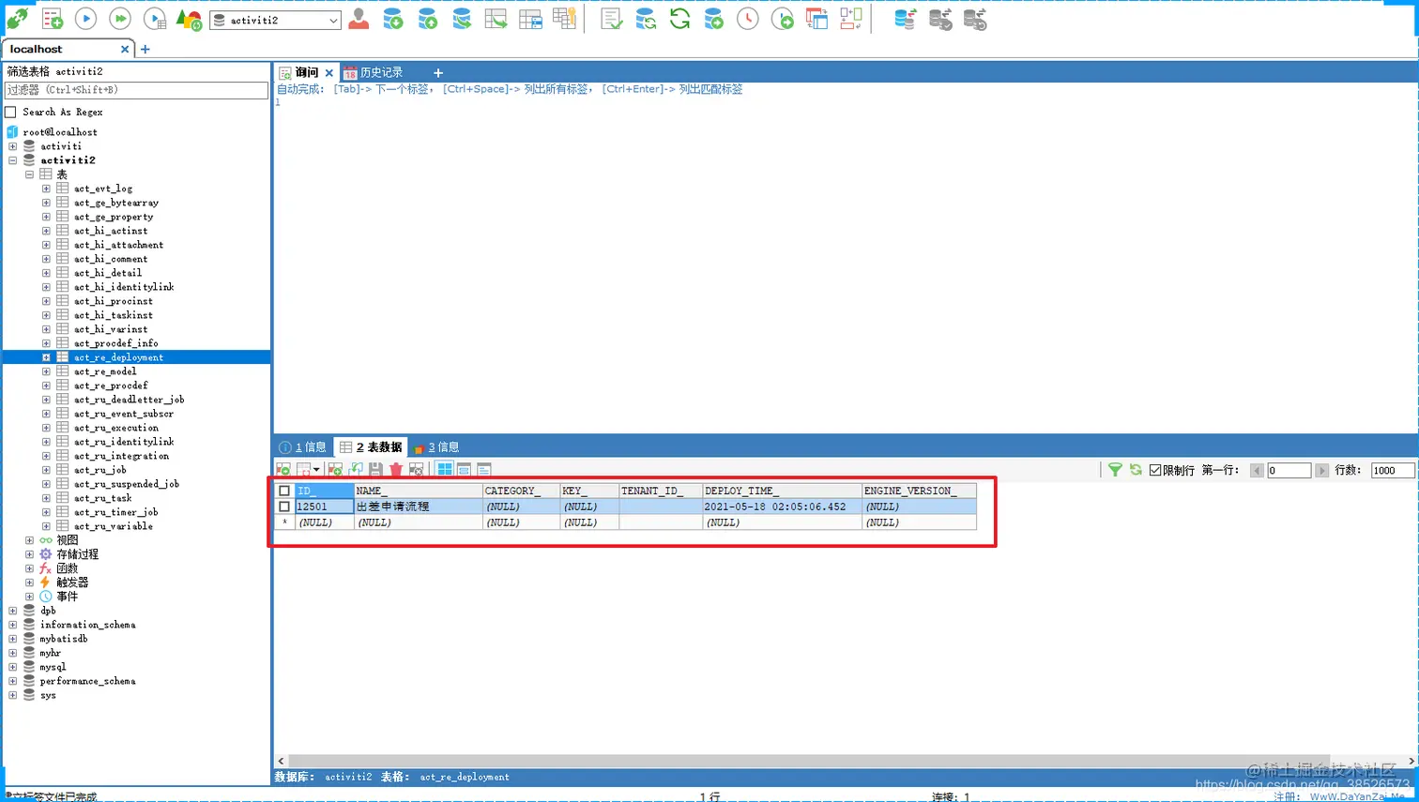This screenshot has width=1419, height=802.
Task: Open the 1 信息 result tab
Action: (x=303, y=447)
